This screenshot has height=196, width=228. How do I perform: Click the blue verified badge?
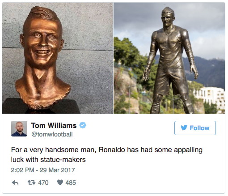click(83, 125)
